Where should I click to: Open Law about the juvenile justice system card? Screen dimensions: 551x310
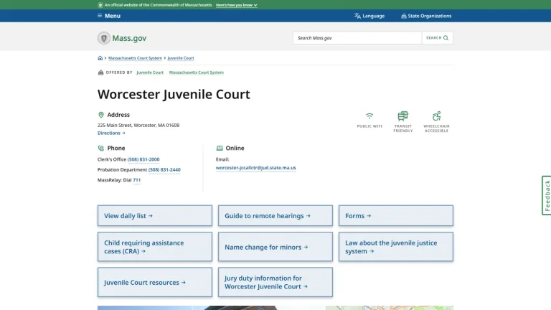(x=396, y=247)
